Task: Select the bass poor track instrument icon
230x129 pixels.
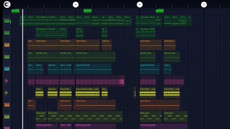Action: [x=7, y=117]
